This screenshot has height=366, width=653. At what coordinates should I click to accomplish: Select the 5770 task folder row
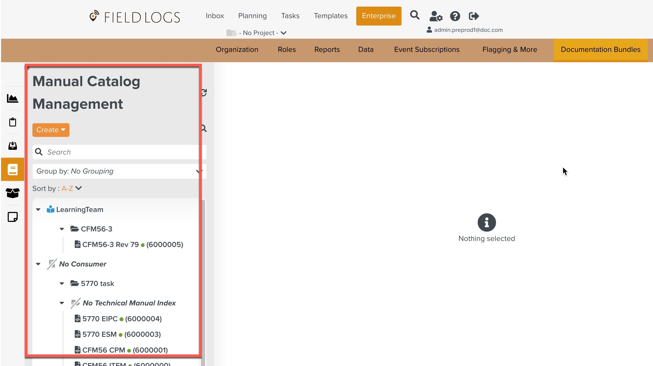[x=97, y=284]
